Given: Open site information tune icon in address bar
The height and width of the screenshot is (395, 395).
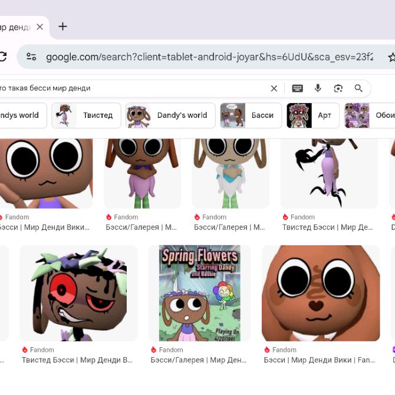Looking at the screenshot, I should click(x=31, y=57).
